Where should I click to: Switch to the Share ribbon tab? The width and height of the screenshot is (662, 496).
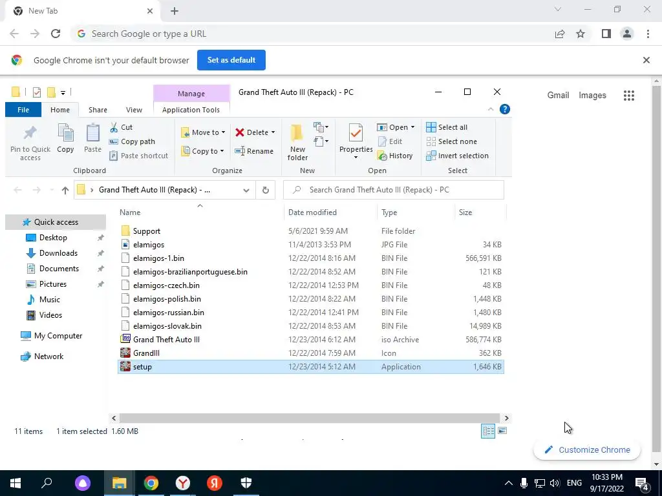click(x=98, y=110)
